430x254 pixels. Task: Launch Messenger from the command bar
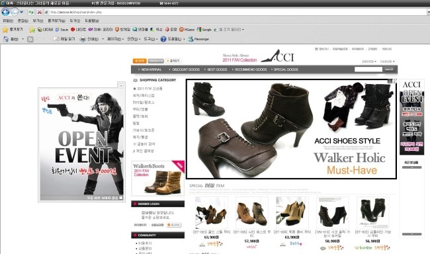click(198, 39)
